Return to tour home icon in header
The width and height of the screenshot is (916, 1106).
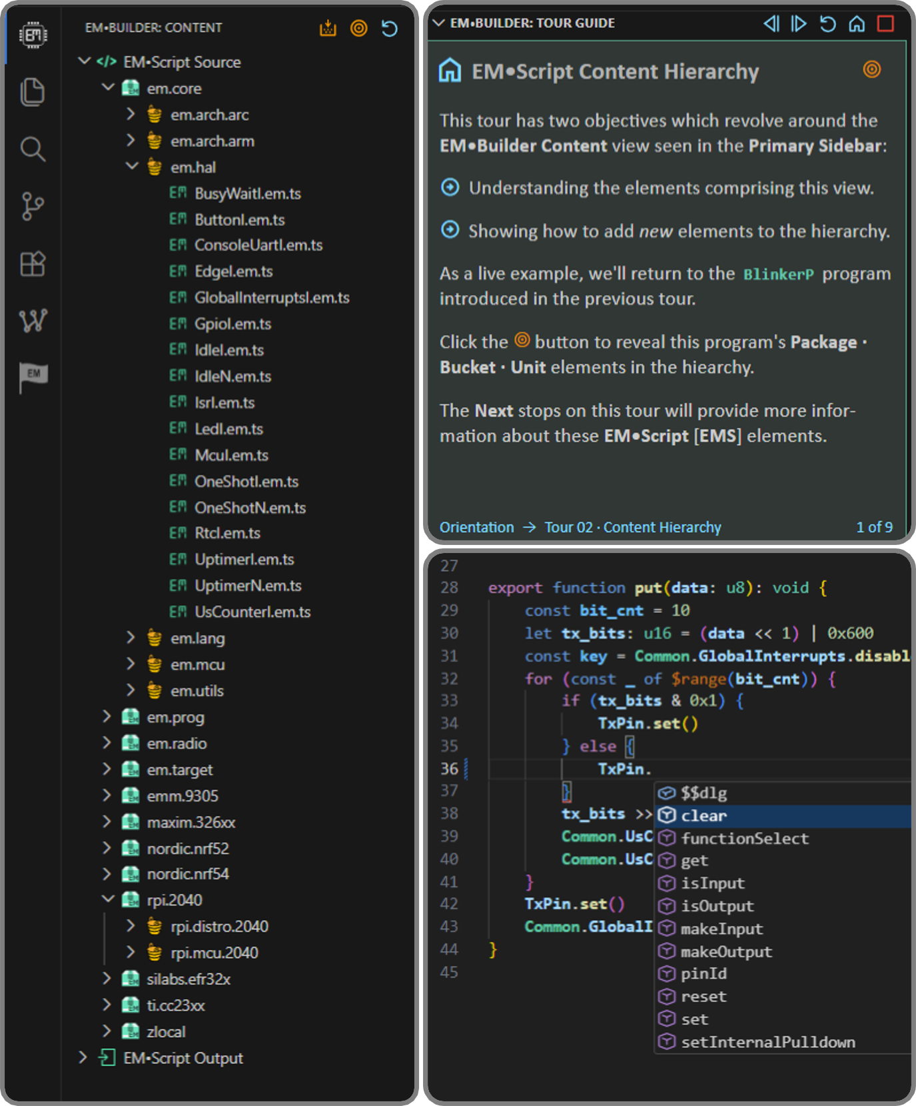857,24
